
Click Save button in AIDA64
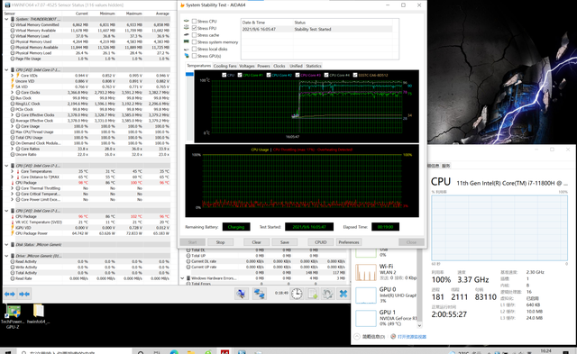pyautogui.click(x=285, y=242)
